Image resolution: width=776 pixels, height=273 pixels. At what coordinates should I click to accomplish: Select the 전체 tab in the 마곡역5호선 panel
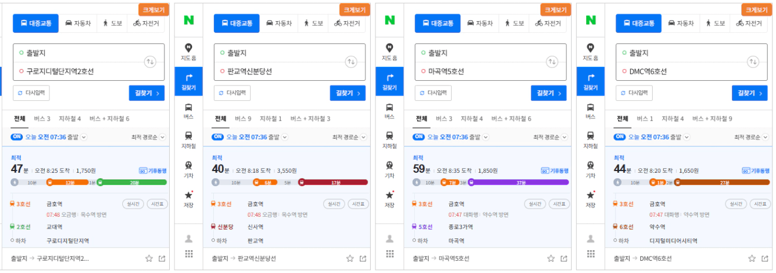click(x=421, y=118)
